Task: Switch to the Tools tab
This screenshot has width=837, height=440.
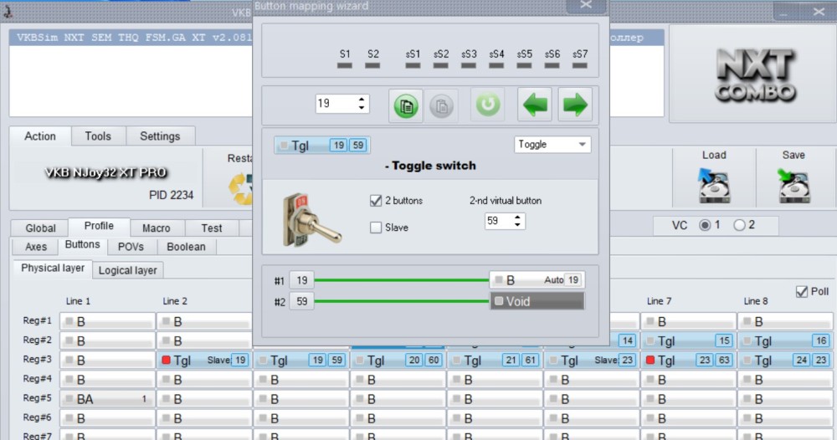Action: (98, 136)
